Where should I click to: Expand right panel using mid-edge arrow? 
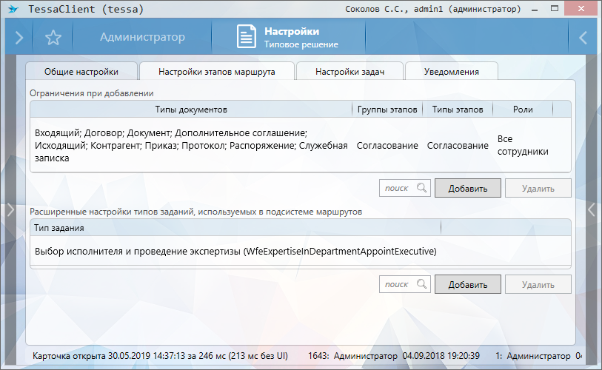point(592,210)
